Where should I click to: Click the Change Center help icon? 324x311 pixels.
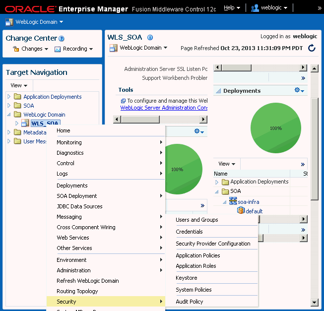[x=62, y=39]
